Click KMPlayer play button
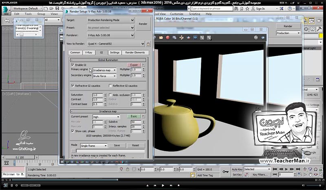 (x=163, y=185)
